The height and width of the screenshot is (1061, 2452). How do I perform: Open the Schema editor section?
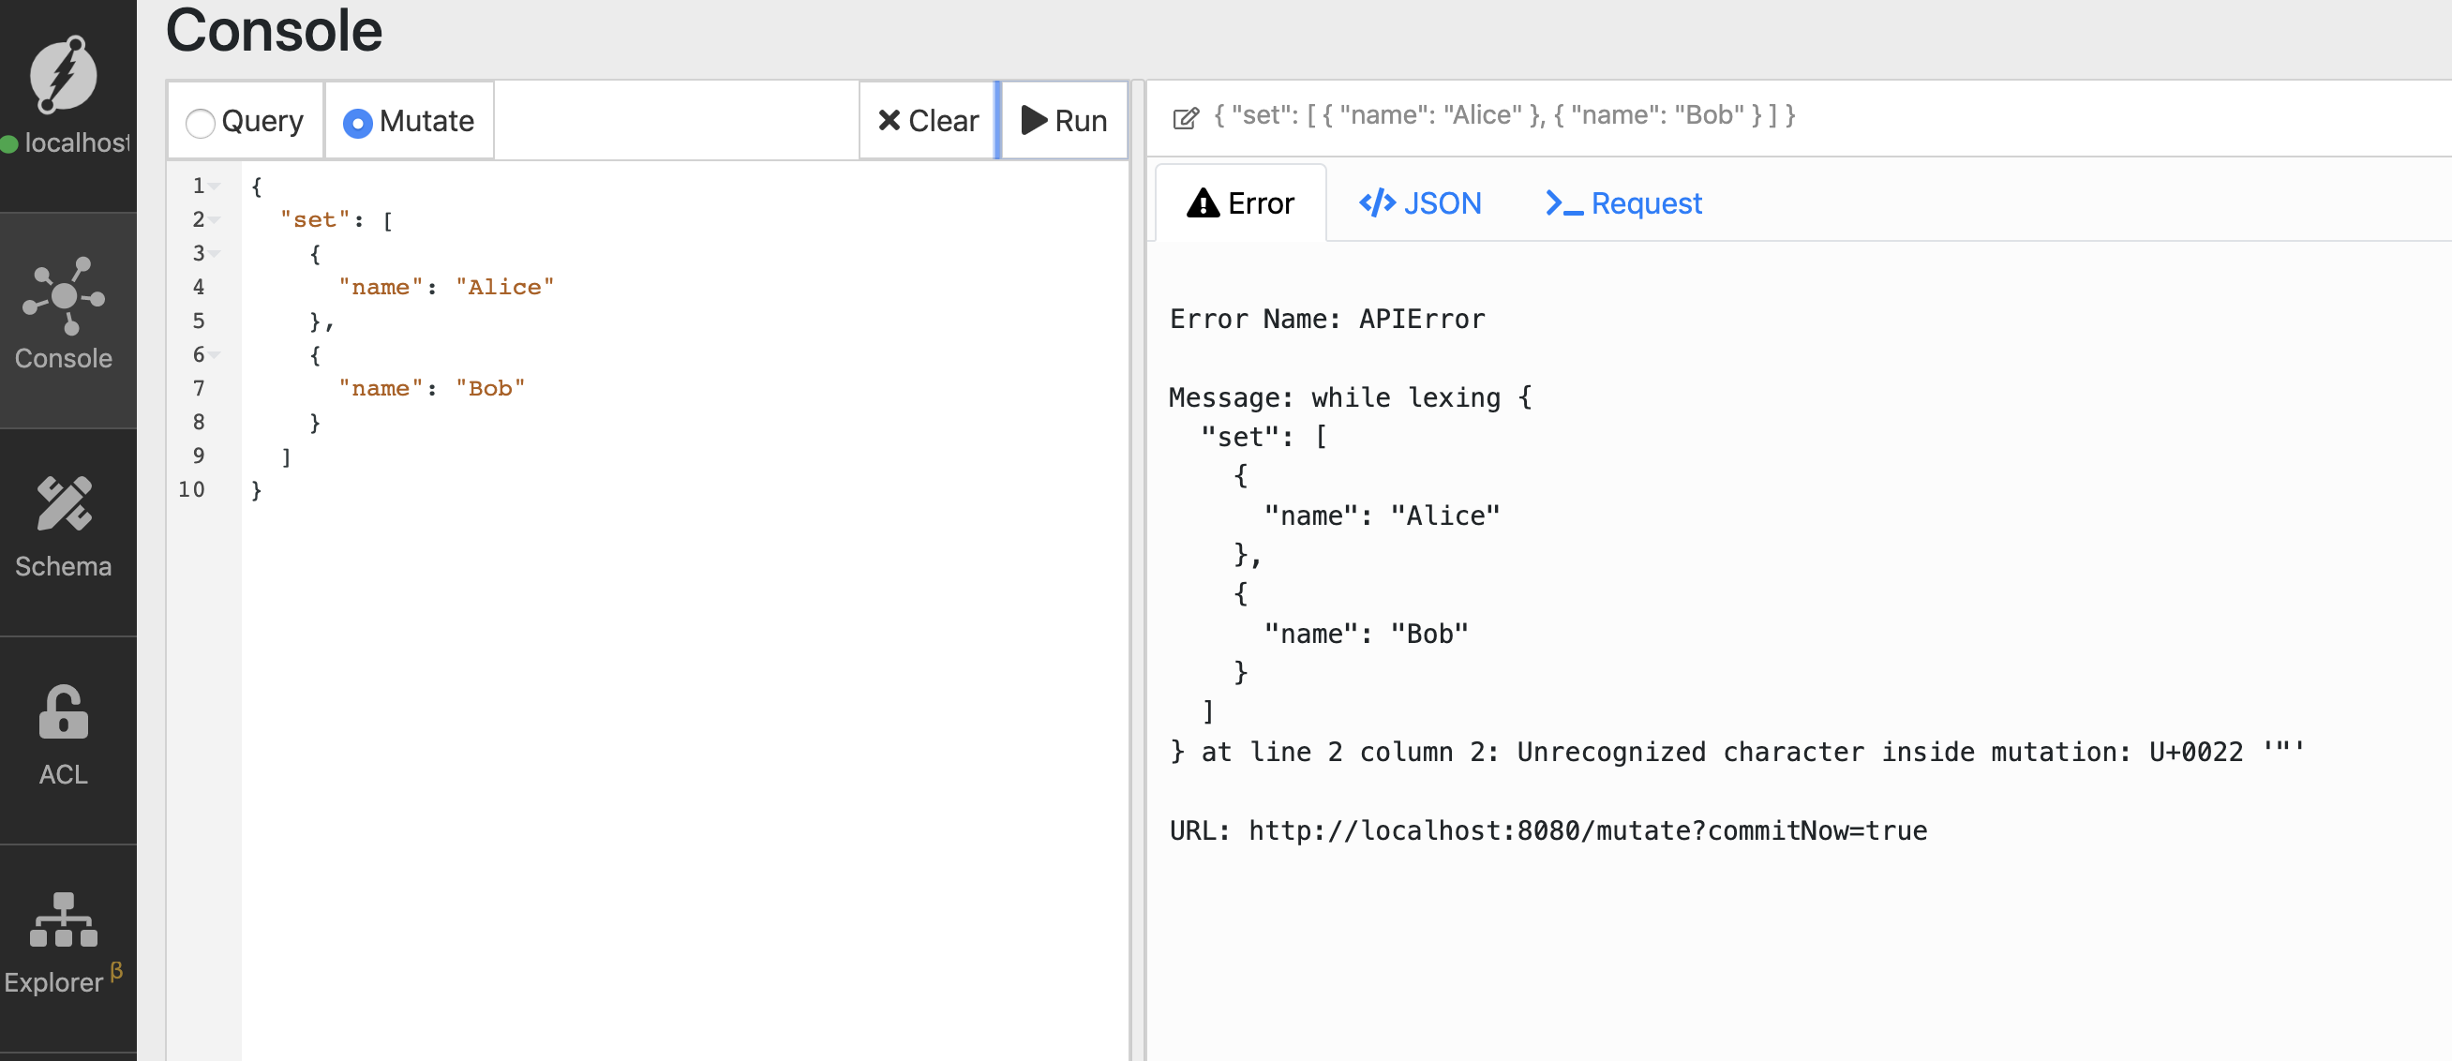click(x=64, y=528)
